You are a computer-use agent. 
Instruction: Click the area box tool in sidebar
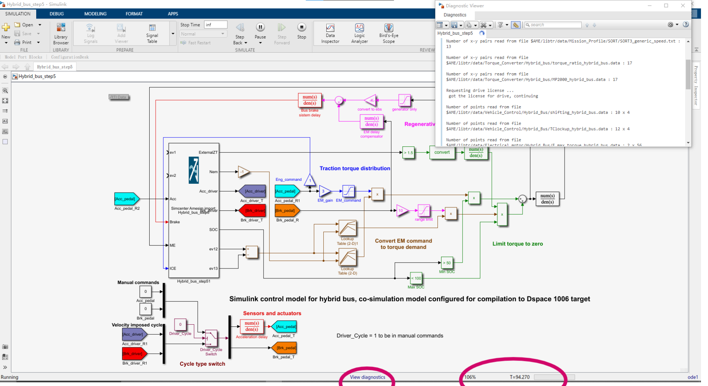pos(5,142)
